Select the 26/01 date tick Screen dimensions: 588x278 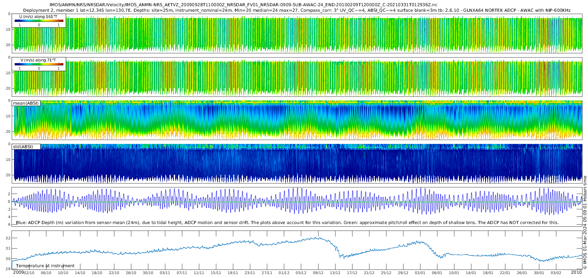point(522,273)
